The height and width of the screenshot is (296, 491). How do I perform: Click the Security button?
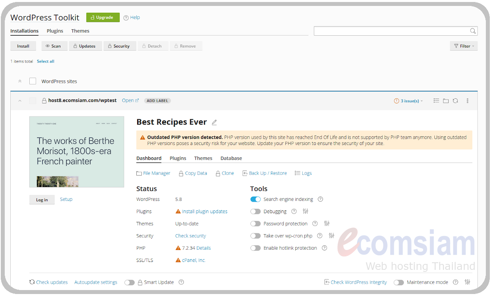120,46
